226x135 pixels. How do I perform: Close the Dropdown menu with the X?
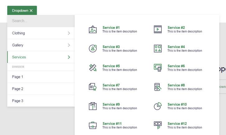pos(31,11)
